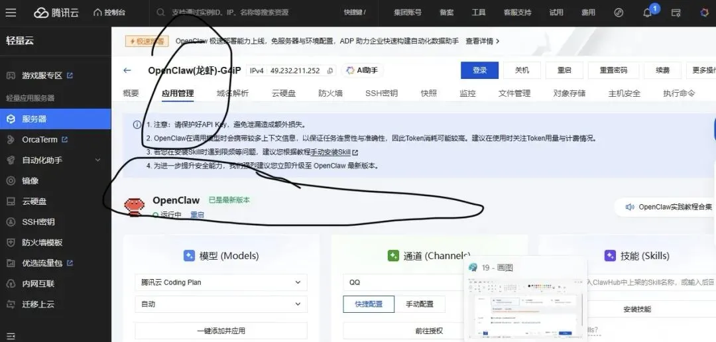Image resolution: width=716 pixels, height=342 pixels.
Task: Open the 云硬盘 tab in the instance tabs
Action: pyautogui.click(x=284, y=93)
